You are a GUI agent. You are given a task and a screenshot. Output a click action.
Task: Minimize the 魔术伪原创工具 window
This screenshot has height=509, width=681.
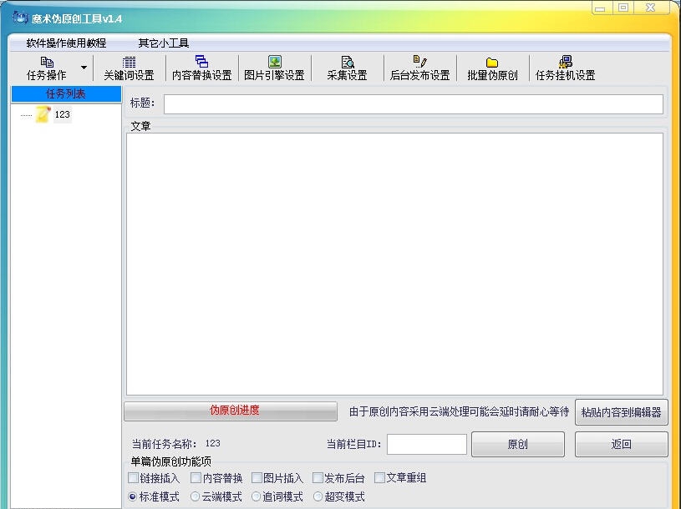tap(600, 8)
